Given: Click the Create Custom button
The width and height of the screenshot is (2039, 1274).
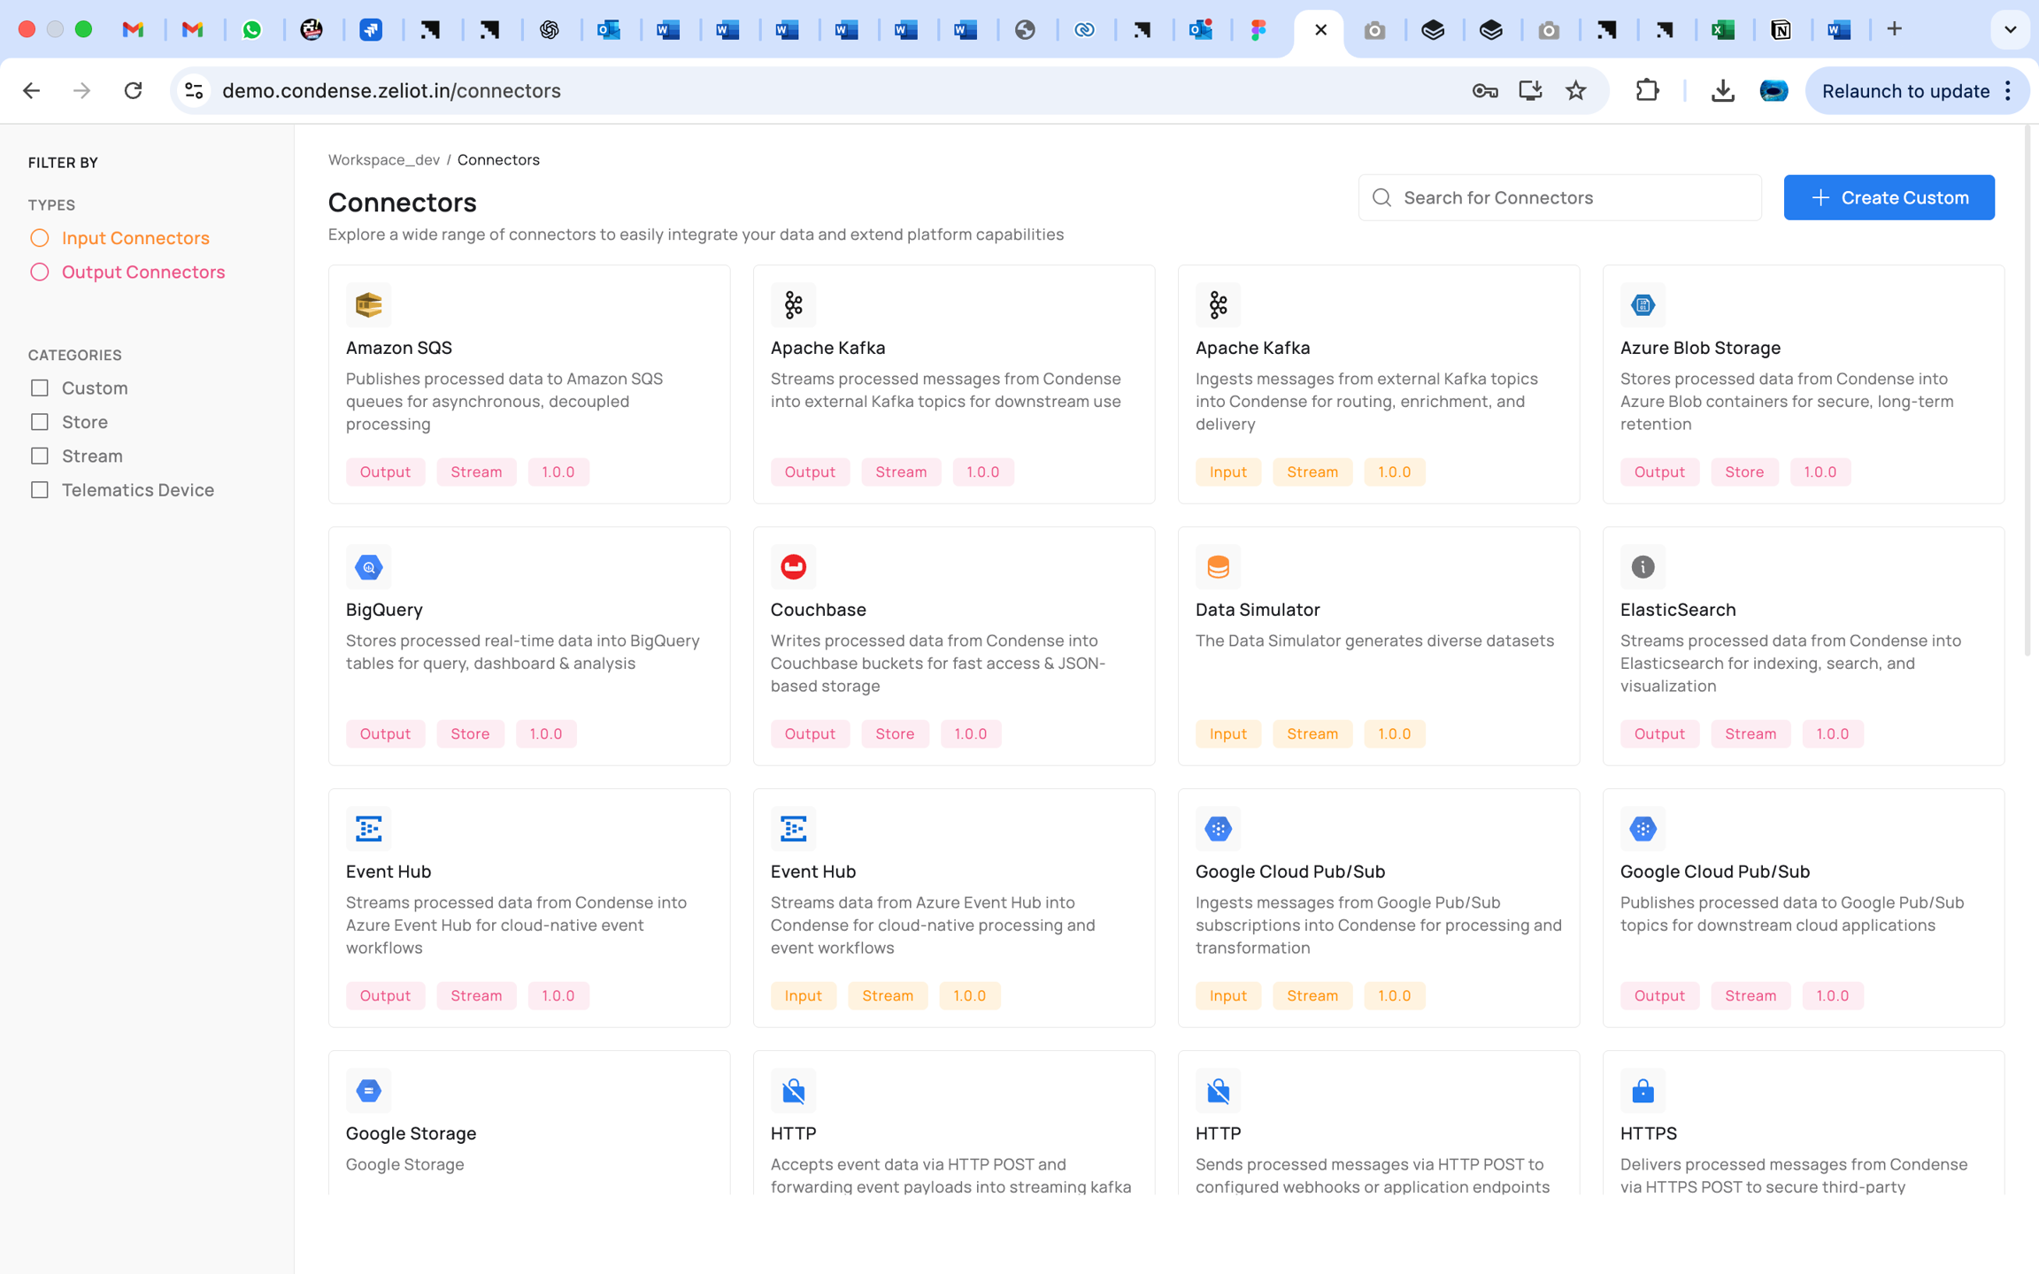Looking at the screenshot, I should coord(1889,197).
